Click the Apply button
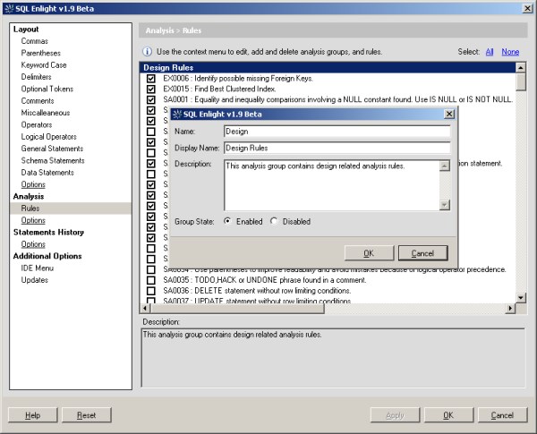537x434 pixels. (395, 415)
